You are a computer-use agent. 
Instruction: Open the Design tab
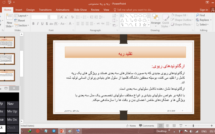[31, 10]
